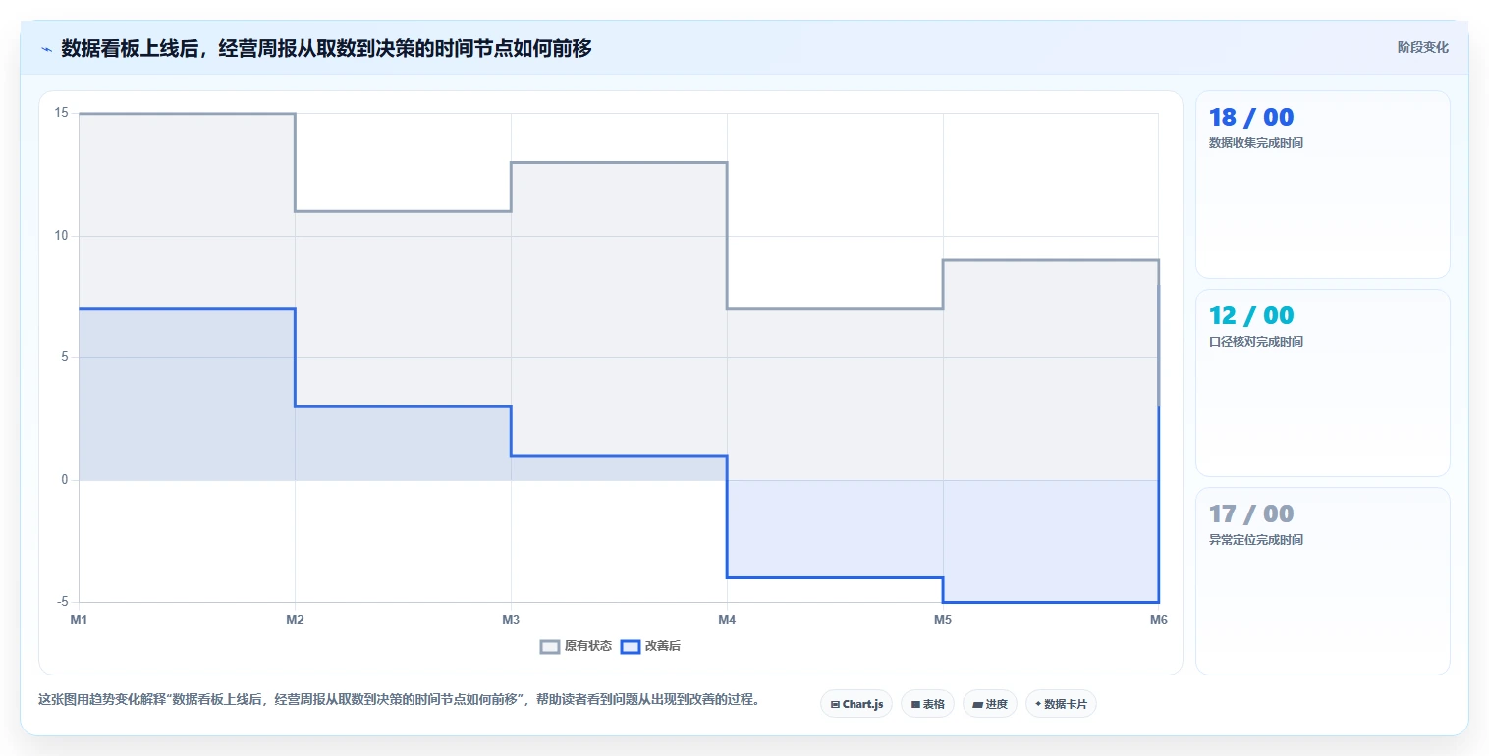Click the 10 y-axis tick label

[x=61, y=236]
